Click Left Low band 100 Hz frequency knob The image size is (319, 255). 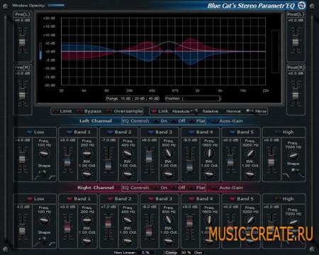44,154
